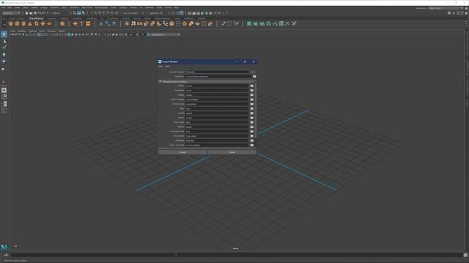The image size is (469, 263).
Task: Toggle viewport grid display in panel toolbar
Action: click(39, 34)
